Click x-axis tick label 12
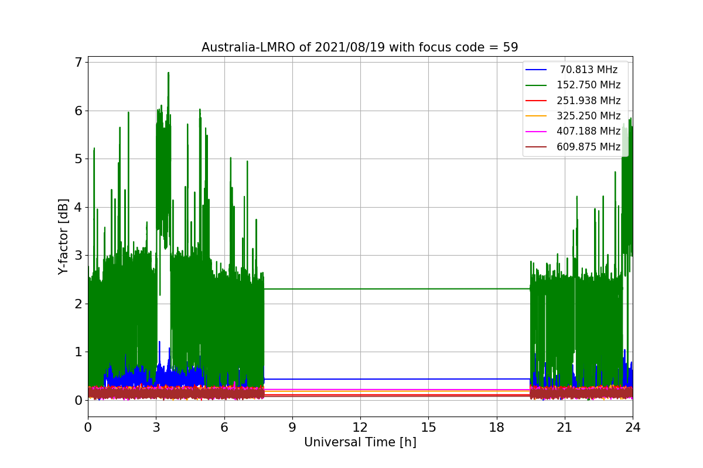Screen dimensions: 703x468 (360, 427)
